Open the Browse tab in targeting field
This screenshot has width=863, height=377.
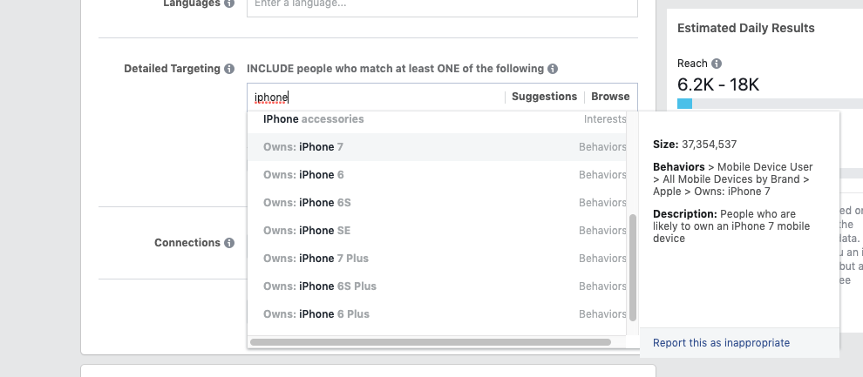[x=610, y=97]
